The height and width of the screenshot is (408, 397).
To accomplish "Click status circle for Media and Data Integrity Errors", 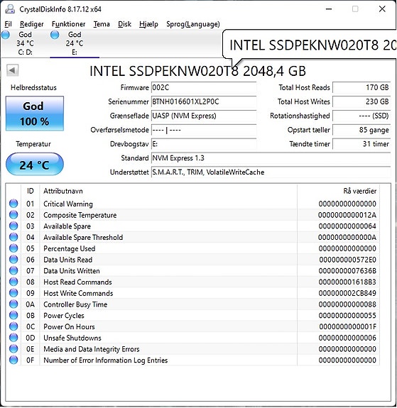I will point(13,349).
